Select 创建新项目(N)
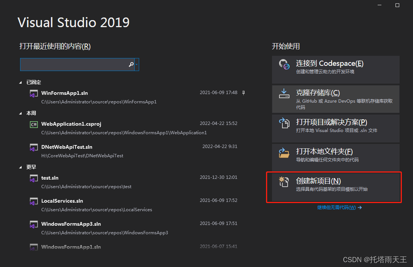This screenshot has width=413, height=267. [x=336, y=187]
